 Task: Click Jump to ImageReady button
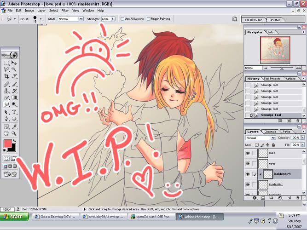pos(10,174)
